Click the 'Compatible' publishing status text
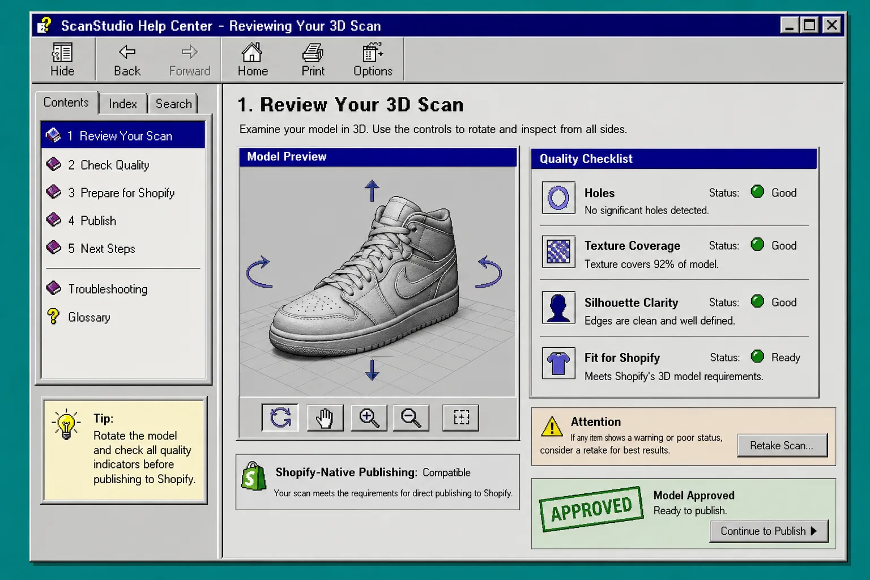The image size is (870, 580). [x=446, y=472]
